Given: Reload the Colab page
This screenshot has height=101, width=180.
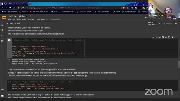Looking at the screenshot, I should 10,8.
